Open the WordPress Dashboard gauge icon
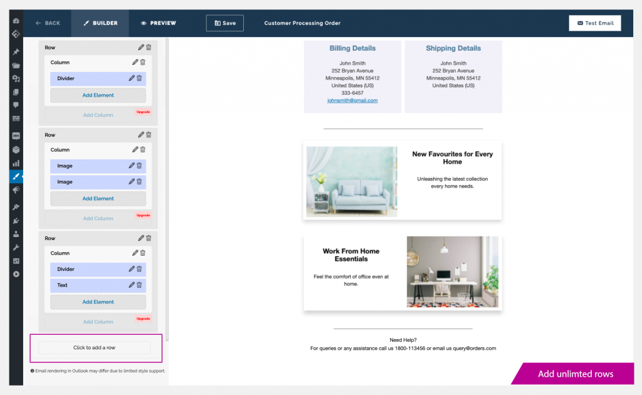Screen dimensions: 642x395 (16, 21)
